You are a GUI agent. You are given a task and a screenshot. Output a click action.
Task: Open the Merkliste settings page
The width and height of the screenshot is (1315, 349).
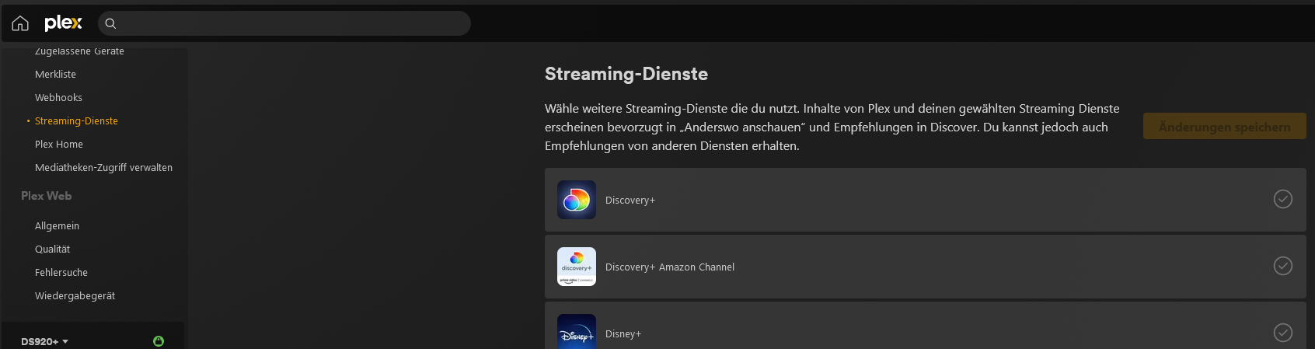pos(55,75)
